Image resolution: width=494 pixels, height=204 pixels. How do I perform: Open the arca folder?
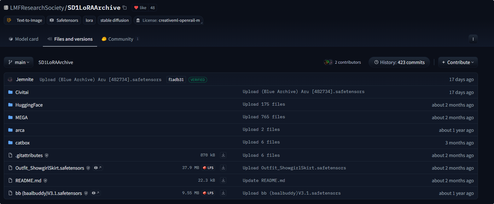(x=20, y=130)
